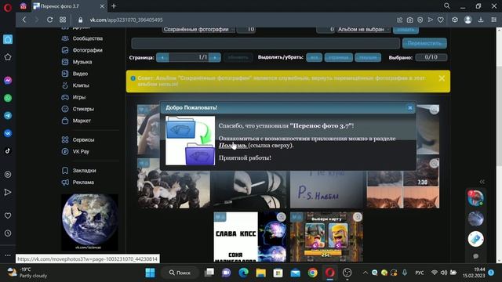Screen dimensions: 502x282
Task: Open sidebar setup three-dots icon
Action: coord(8,255)
